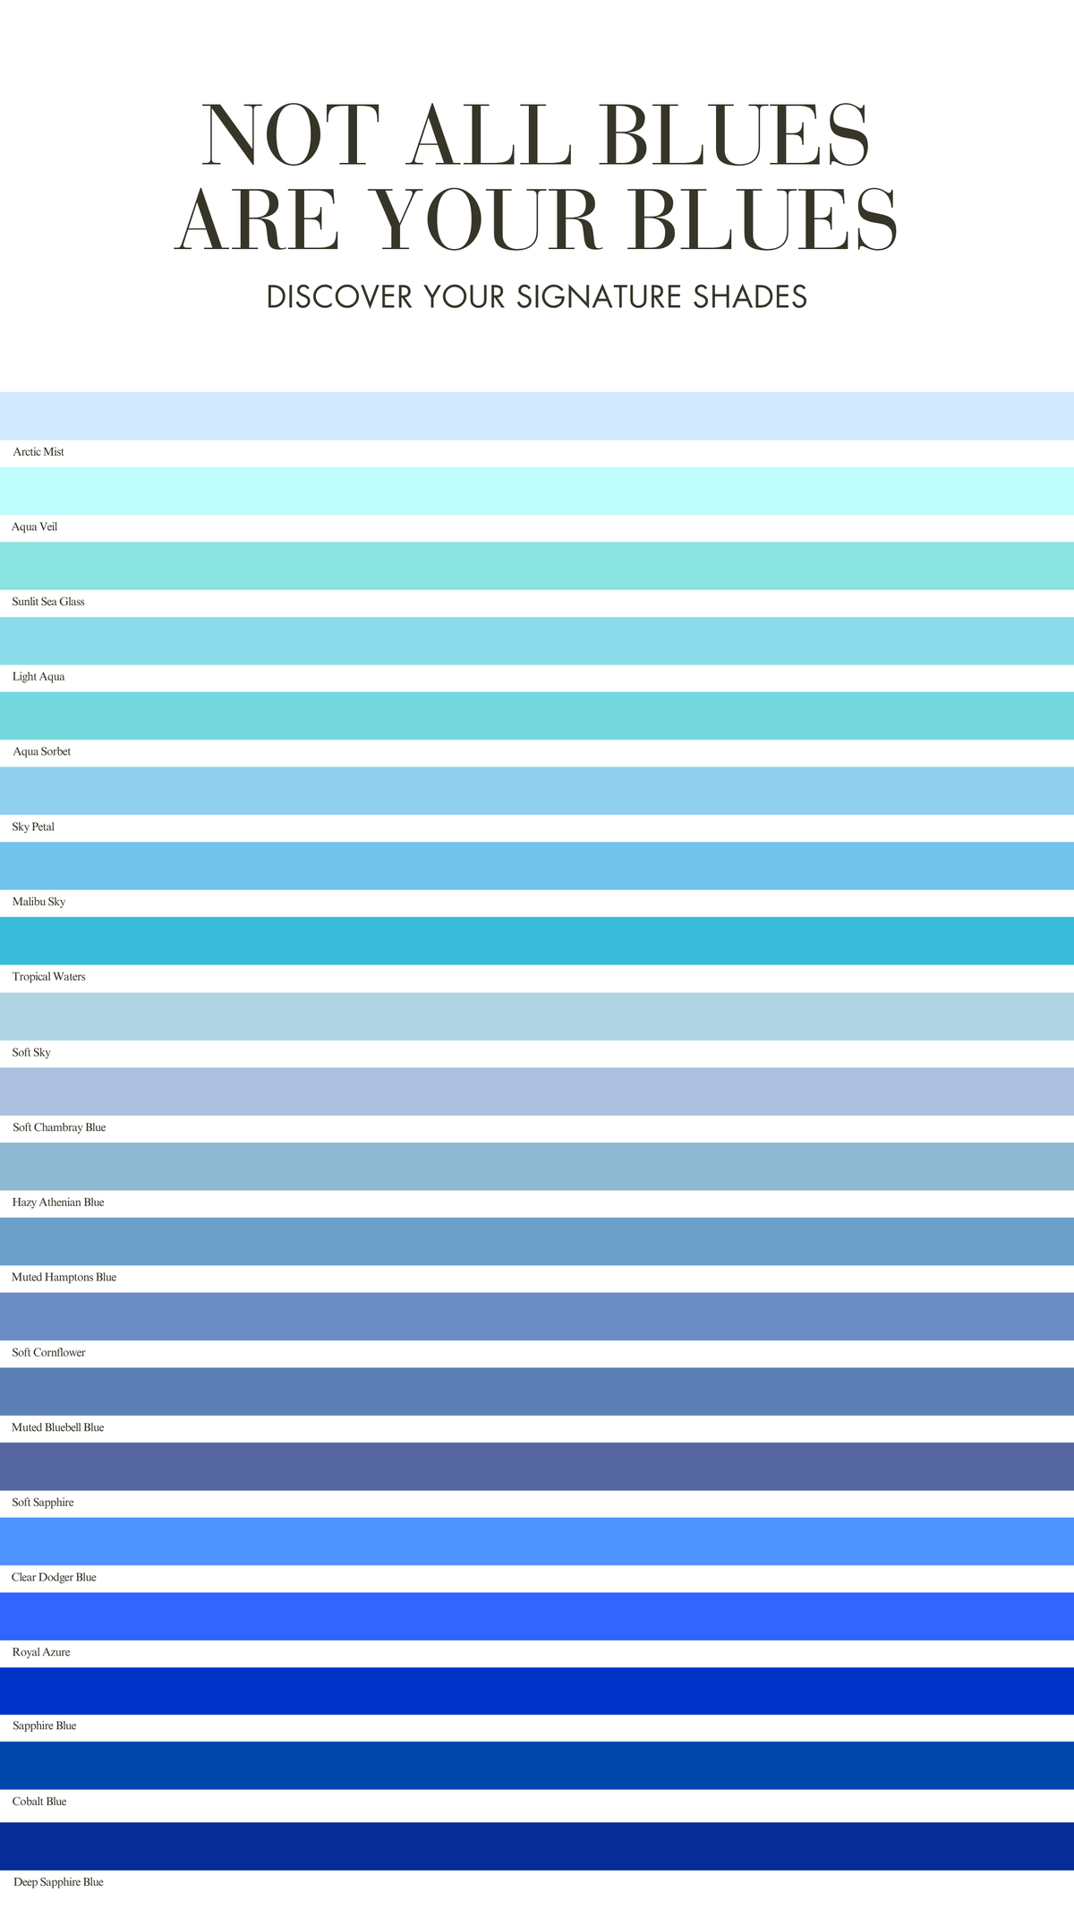
Task: Click the Royal Azure color band
Action: (x=537, y=1616)
